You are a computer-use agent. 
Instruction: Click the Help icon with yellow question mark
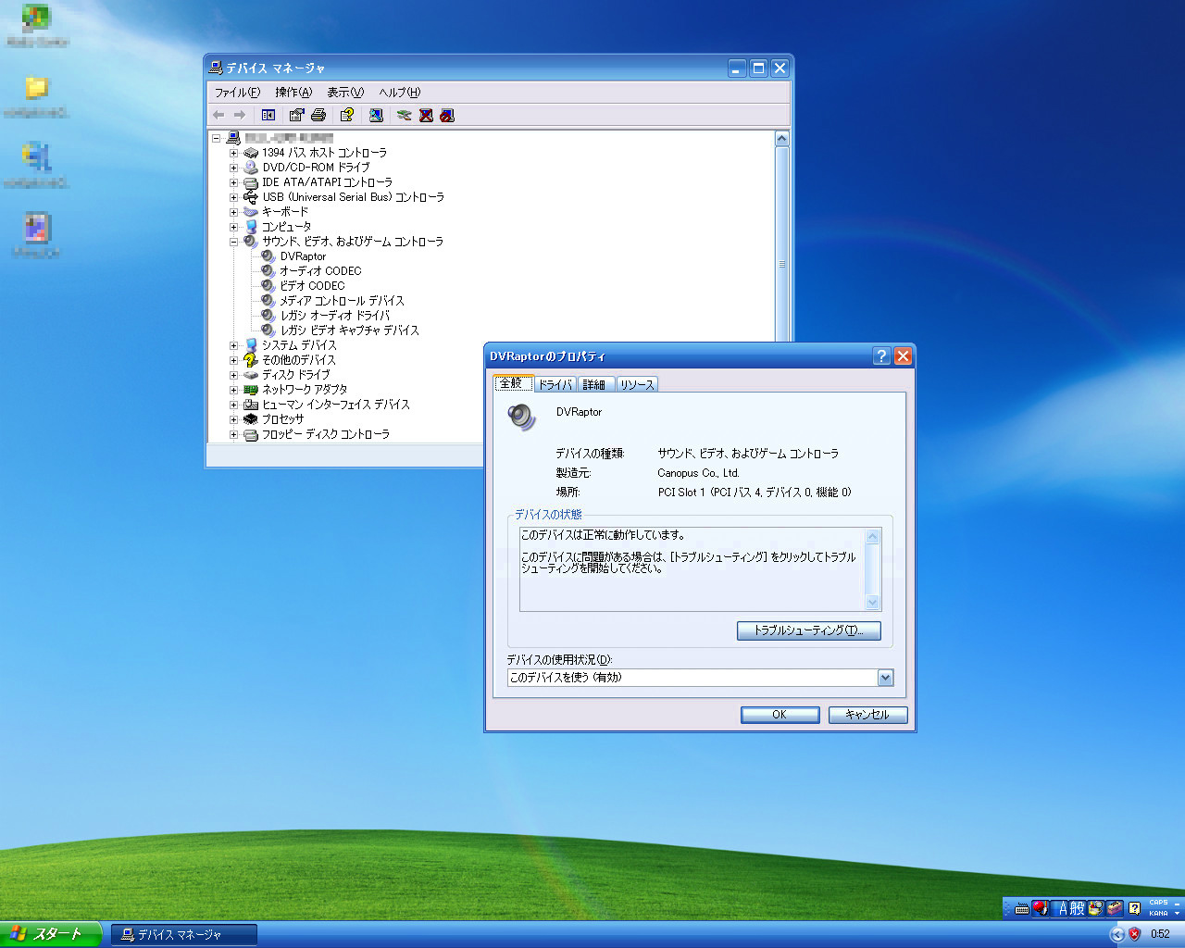(346, 115)
